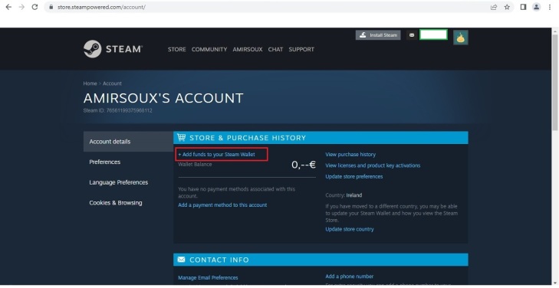Image resolution: width=559 pixels, height=288 pixels.
Task: Click the STORE & PURCHASE HISTORY section heading
Action: coord(248,138)
